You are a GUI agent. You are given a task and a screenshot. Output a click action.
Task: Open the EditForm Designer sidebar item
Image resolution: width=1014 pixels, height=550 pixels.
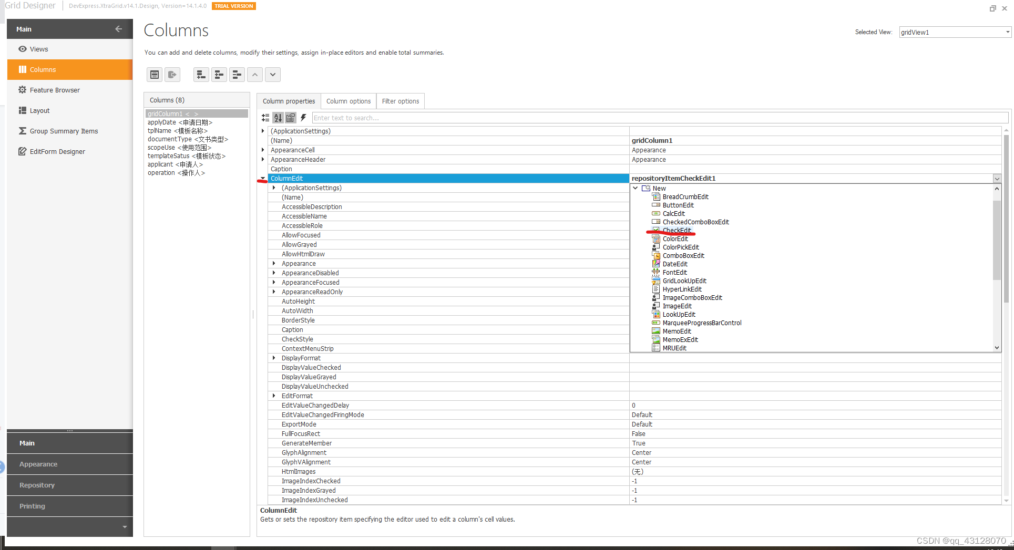click(x=70, y=151)
